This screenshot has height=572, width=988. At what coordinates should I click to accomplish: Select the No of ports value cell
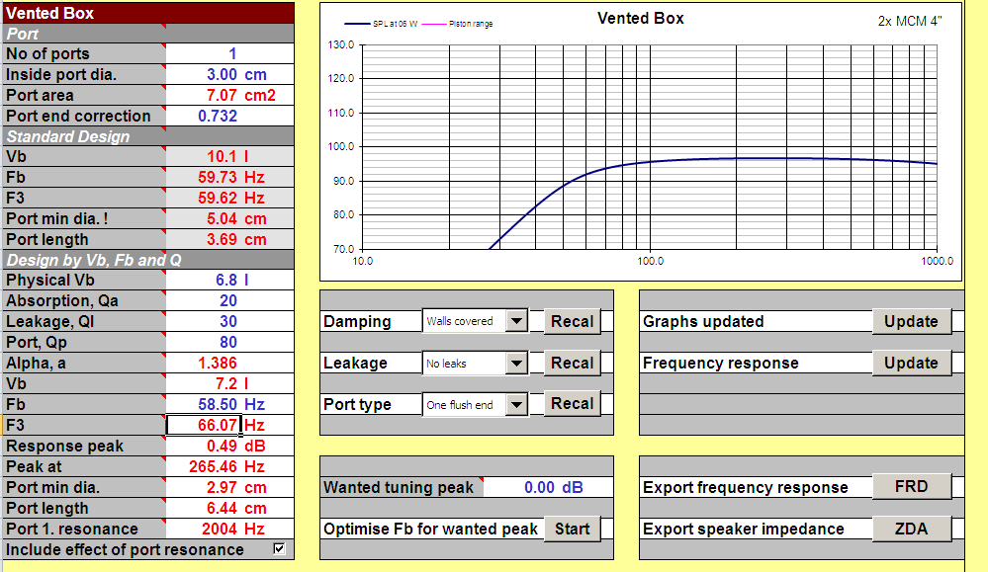pos(230,53)
